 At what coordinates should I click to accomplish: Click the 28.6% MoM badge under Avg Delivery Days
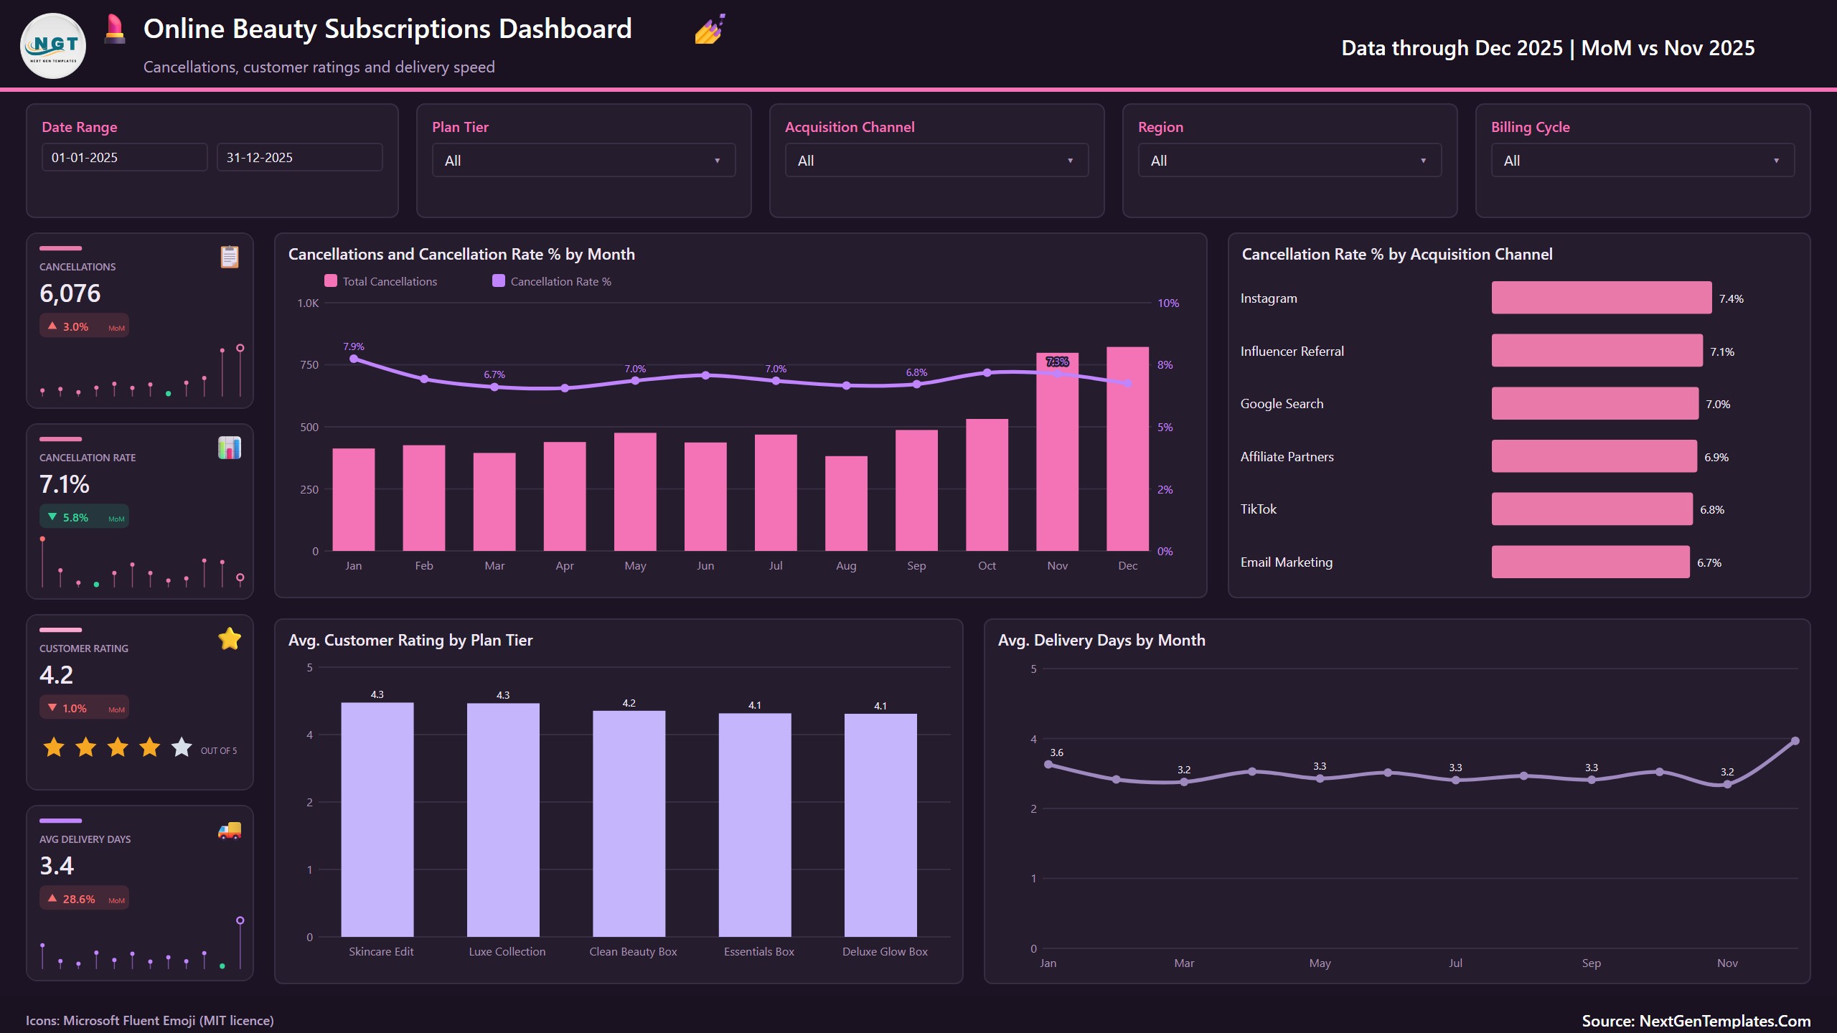click(84, 899)
